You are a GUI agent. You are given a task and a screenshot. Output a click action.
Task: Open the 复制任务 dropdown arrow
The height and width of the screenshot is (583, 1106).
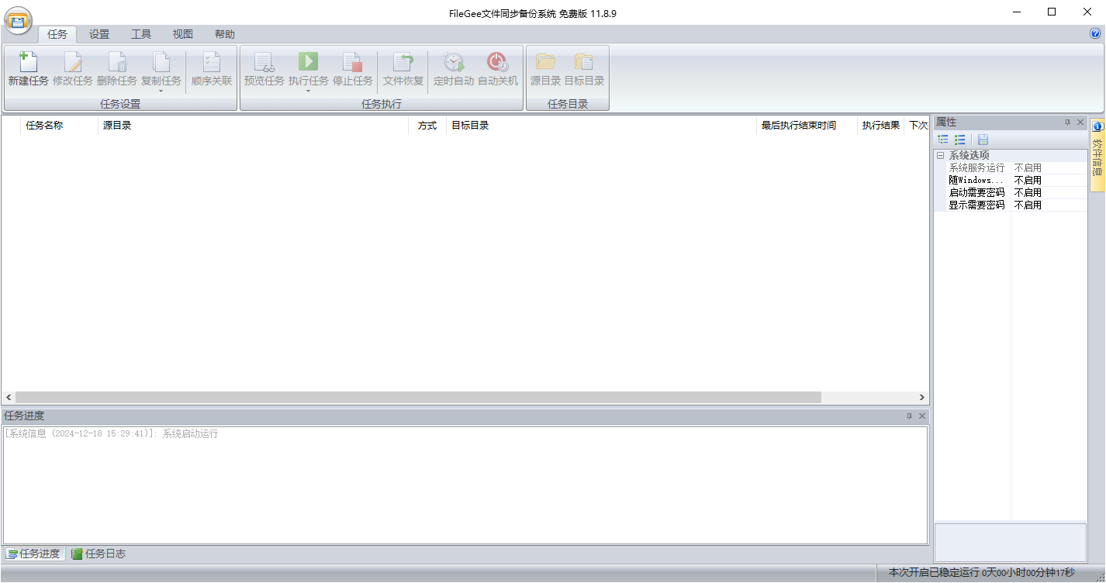click(x=161, y=91)
